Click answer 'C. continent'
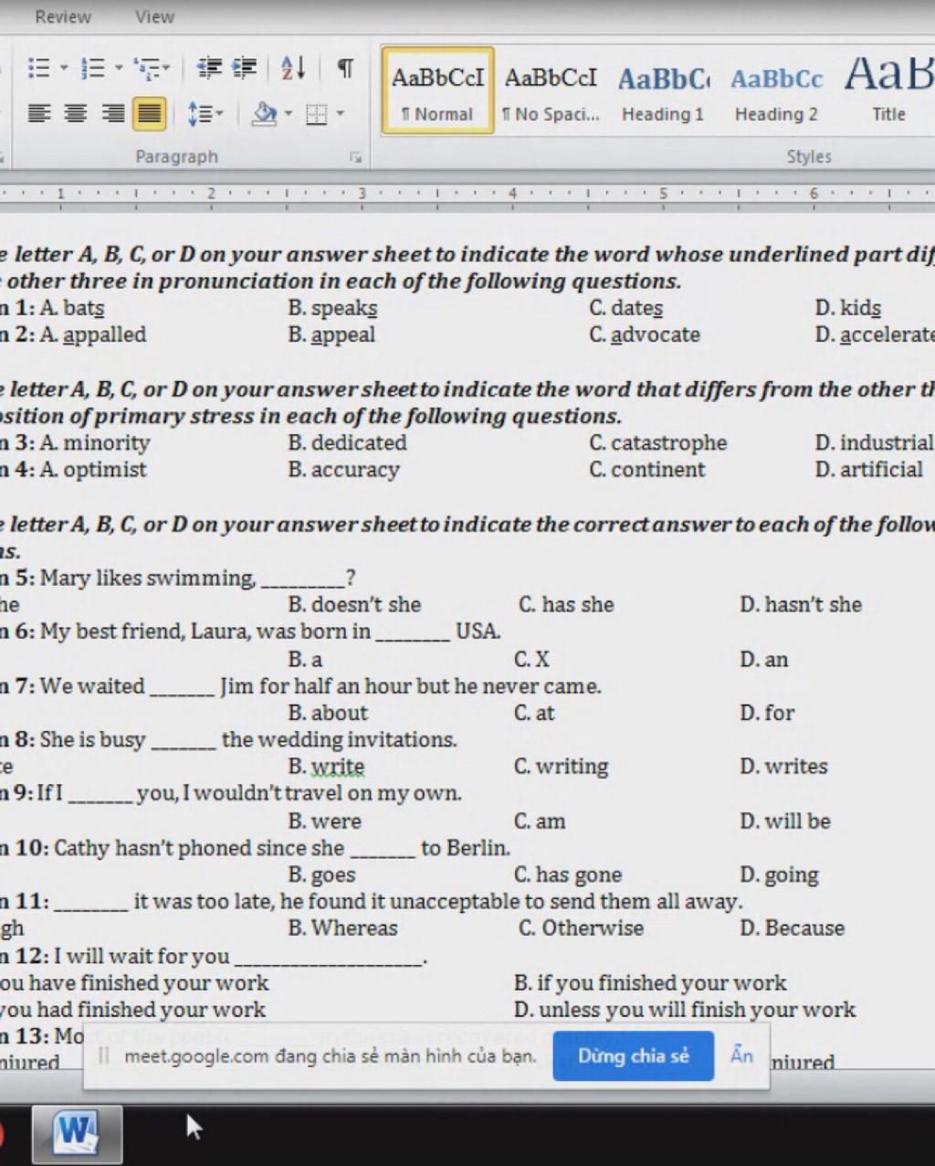This screenshot has width=935, height=1166. (x=647, y=470)
